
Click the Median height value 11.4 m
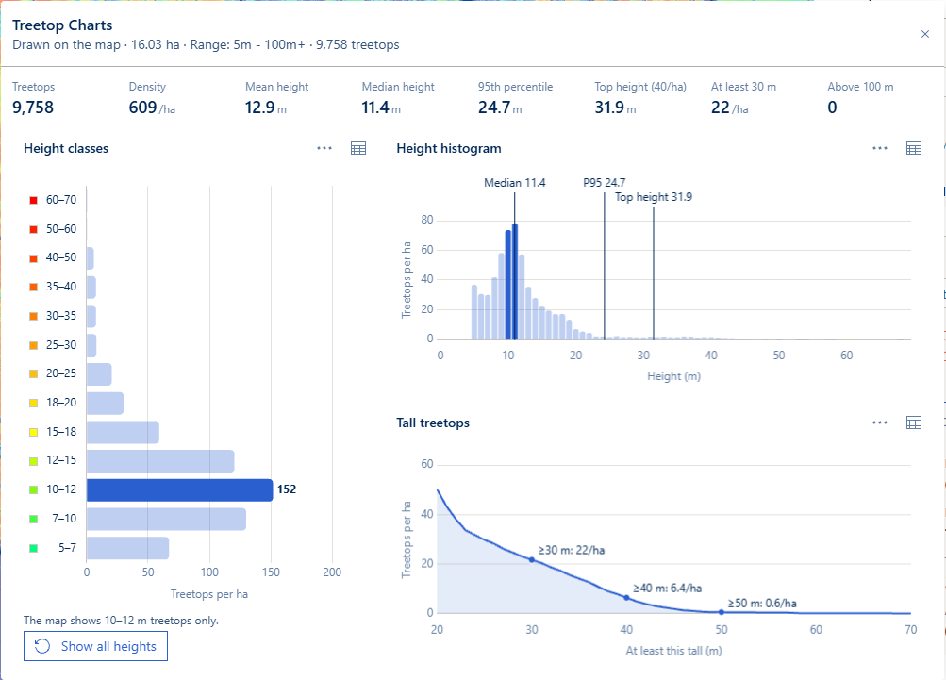pyautogui.click(x=381, y=108)
